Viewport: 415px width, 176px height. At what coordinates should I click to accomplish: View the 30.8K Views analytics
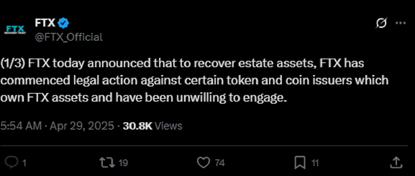coord(153,126)
